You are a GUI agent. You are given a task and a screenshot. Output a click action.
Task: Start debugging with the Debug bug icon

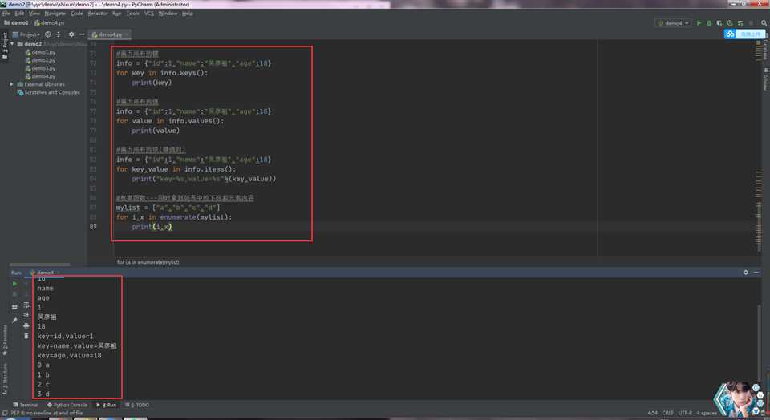[709, 23]
